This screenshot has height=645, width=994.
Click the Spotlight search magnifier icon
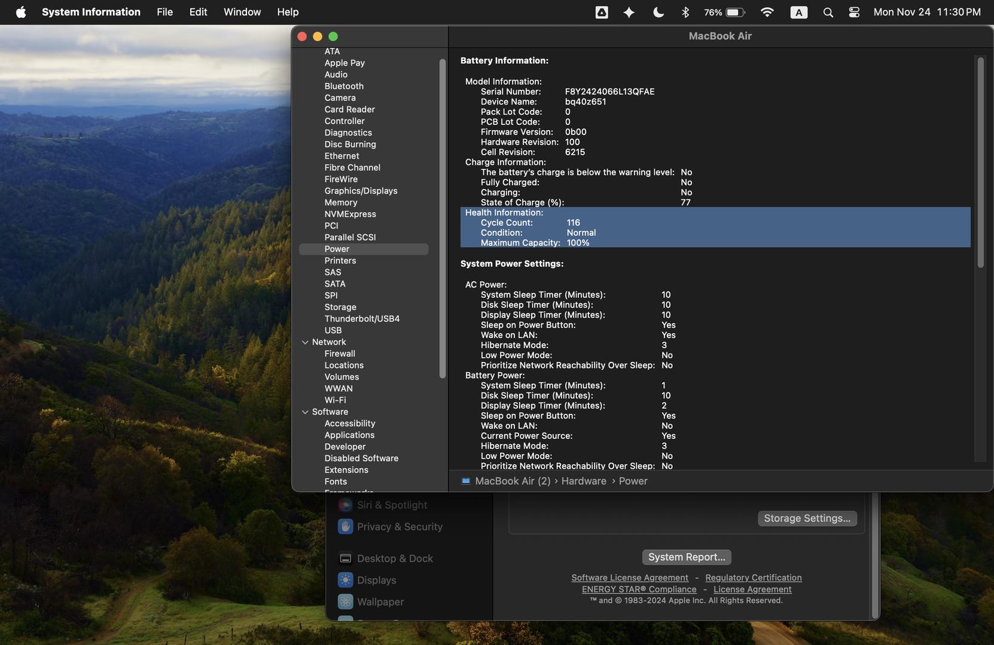tap(828, 12)
